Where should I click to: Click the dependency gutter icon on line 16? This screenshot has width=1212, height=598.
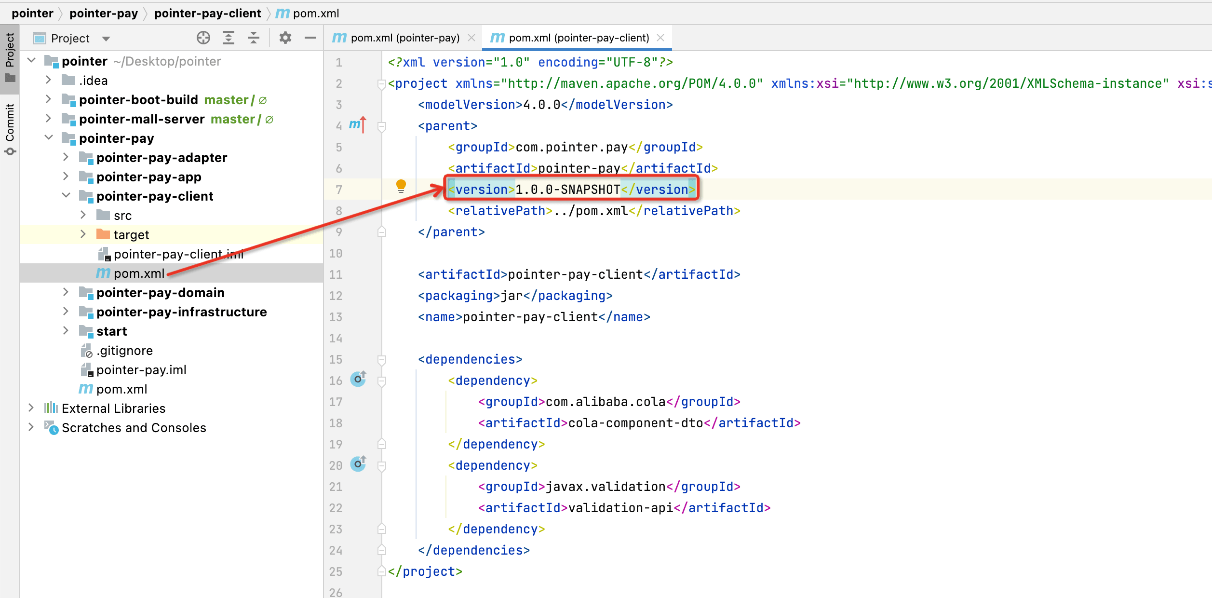(x=358, y=379)
